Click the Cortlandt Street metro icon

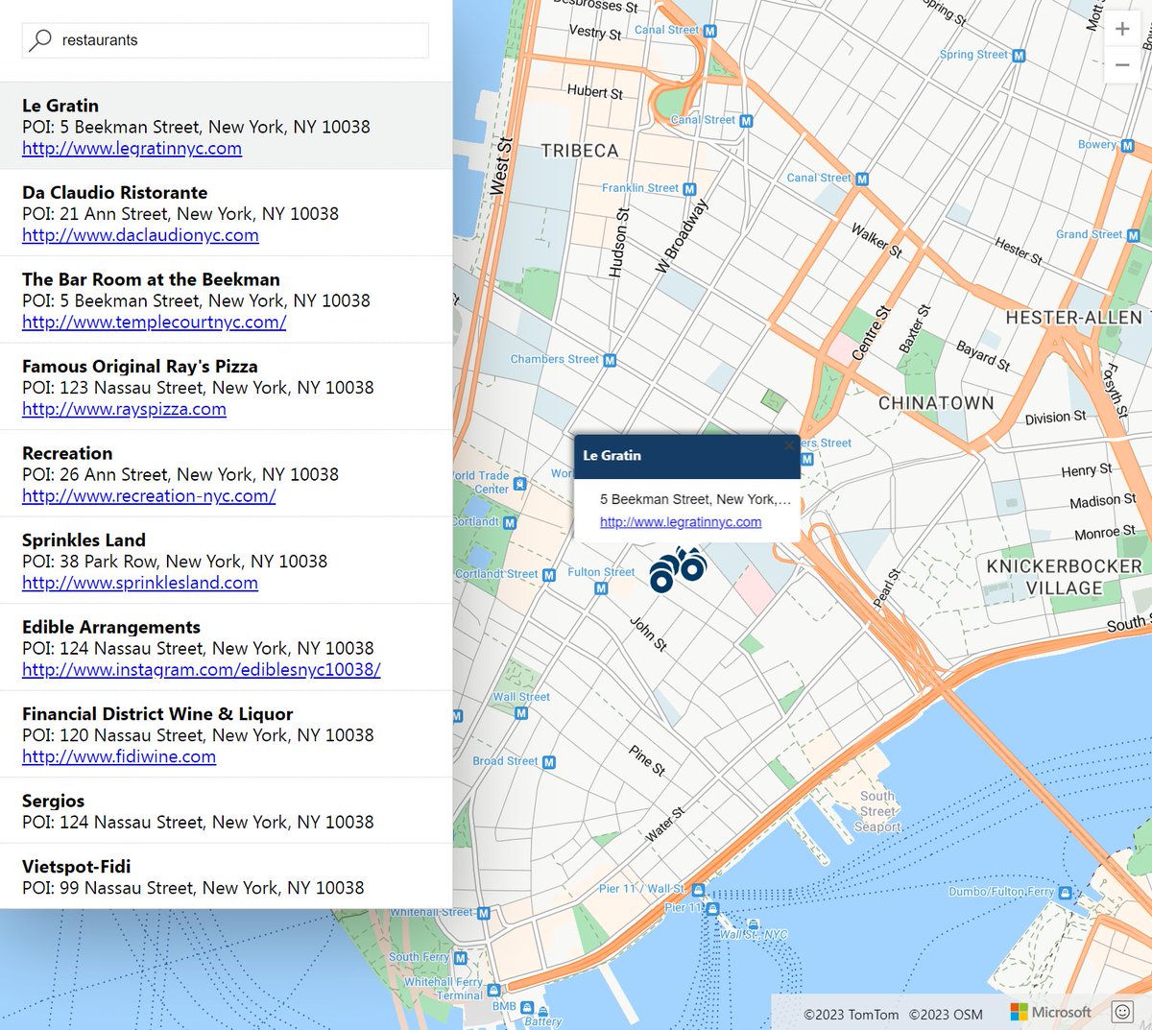(x=548, y=576)
